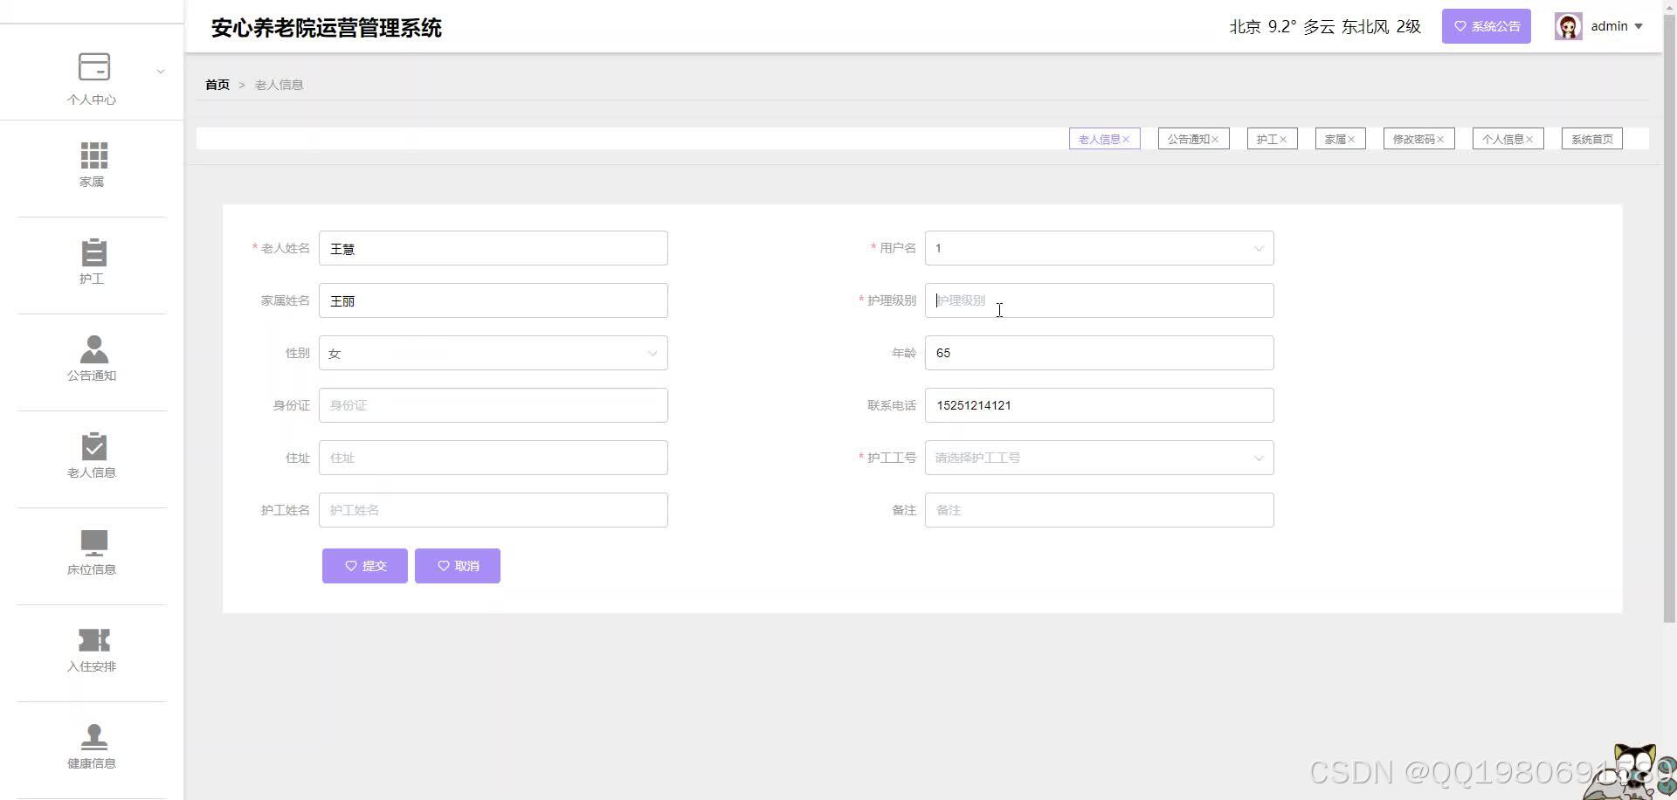
Task: Submit the form with 提交 button
Action: point(365,566)
